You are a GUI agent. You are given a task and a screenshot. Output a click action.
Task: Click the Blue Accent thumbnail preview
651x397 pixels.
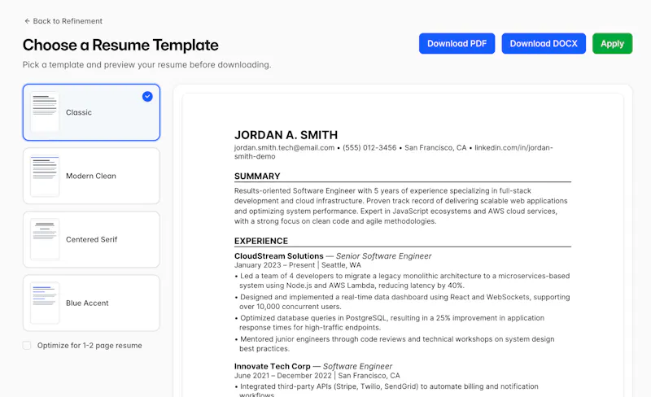[45, 303]
